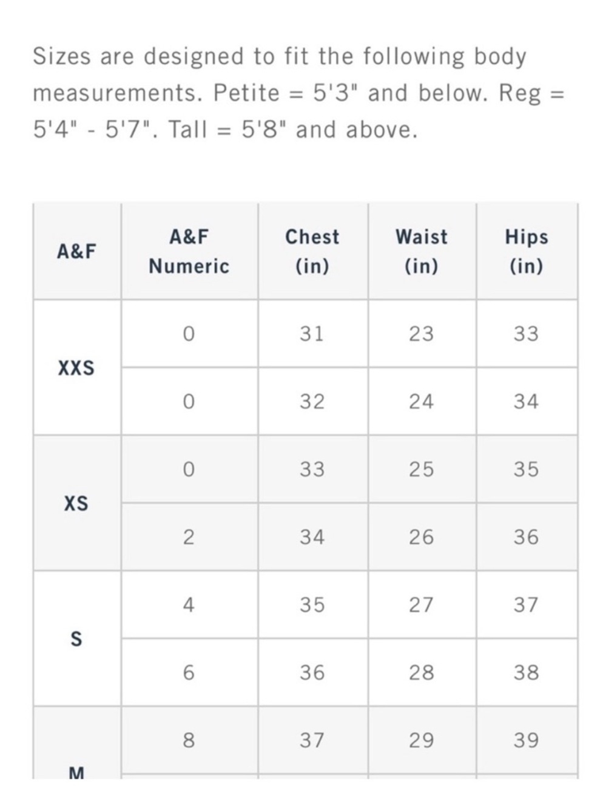Click numeric size 8 cell
This screenshot has width=606, height=808.
[189, 740]
